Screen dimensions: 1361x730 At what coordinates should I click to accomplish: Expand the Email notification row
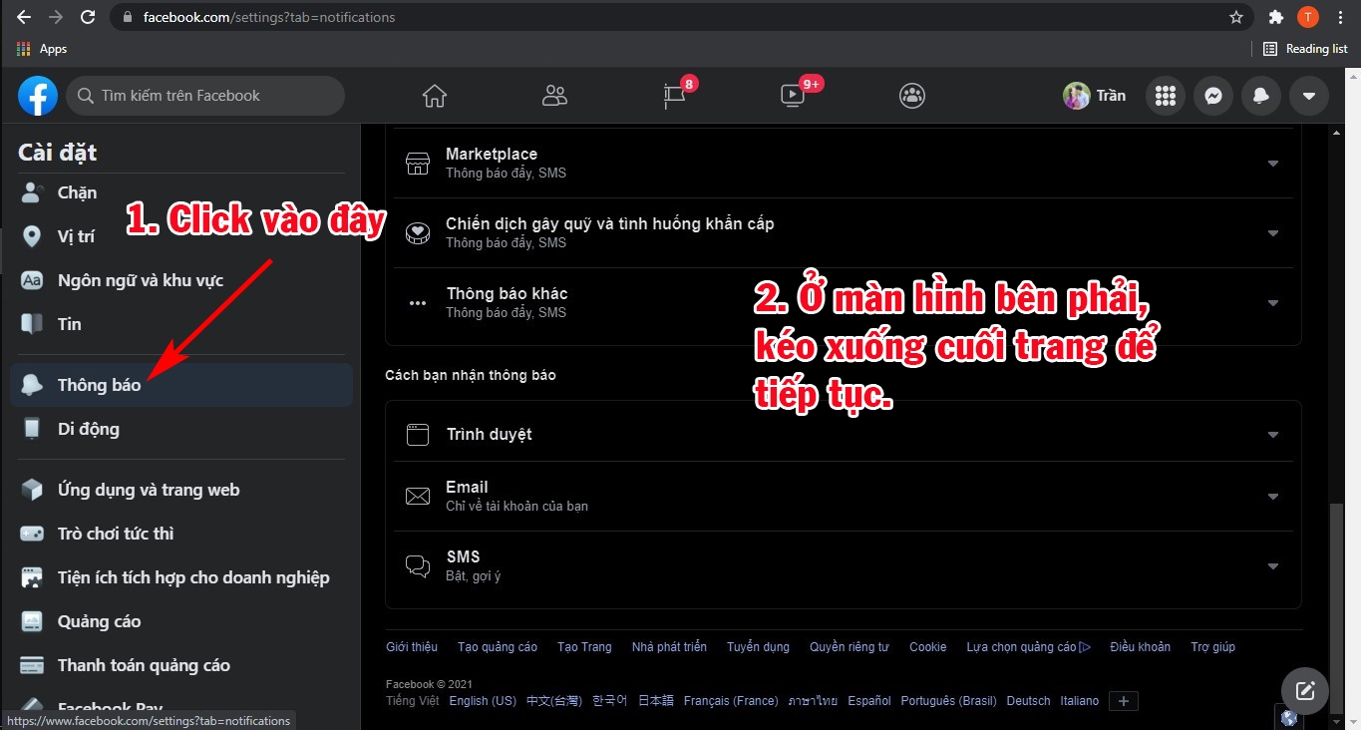coord(844,497)
